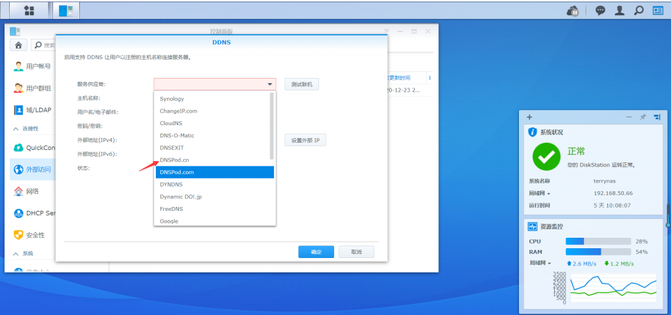Switch to Control Panel taskbar icon
This screenshot has width=671, height=315.
tap(66, 10)
